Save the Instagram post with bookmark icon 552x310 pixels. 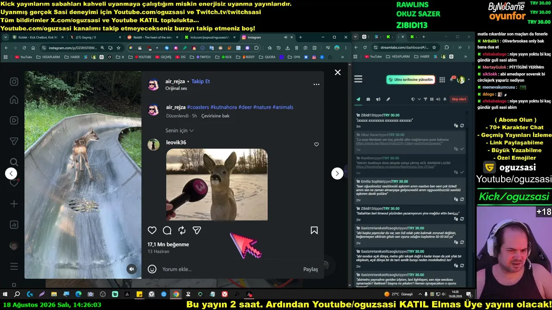click(x=314, y=230)
